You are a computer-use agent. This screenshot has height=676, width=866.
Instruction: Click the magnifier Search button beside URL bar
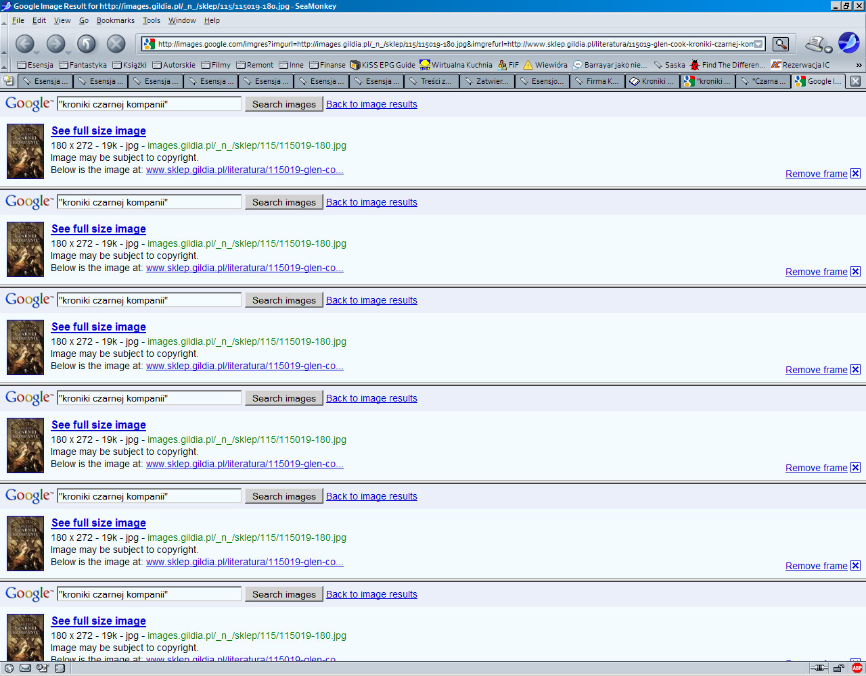click(x=781, y=44)
